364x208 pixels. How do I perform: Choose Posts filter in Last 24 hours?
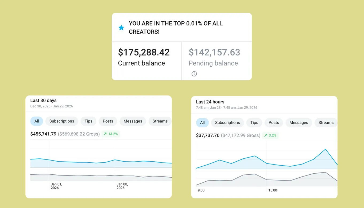point(274,123)
